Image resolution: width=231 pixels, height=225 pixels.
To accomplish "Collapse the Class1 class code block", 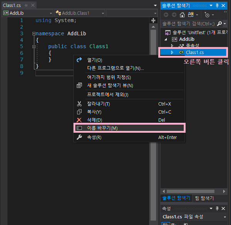I will point(34,46).
